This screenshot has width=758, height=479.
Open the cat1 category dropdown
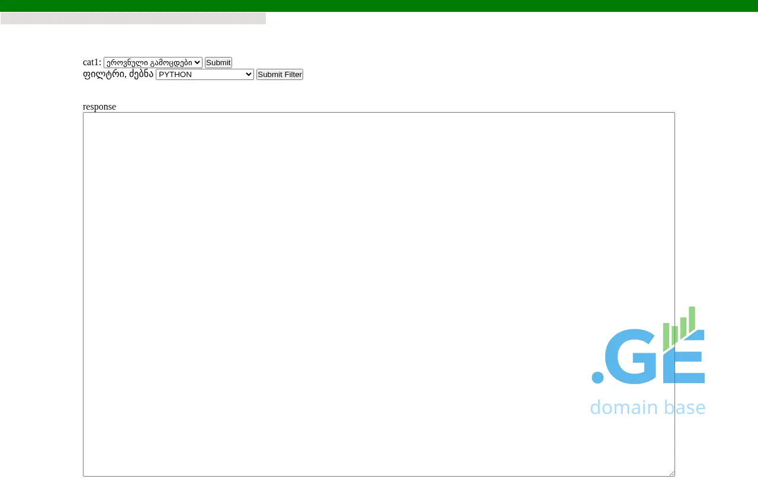153,62
